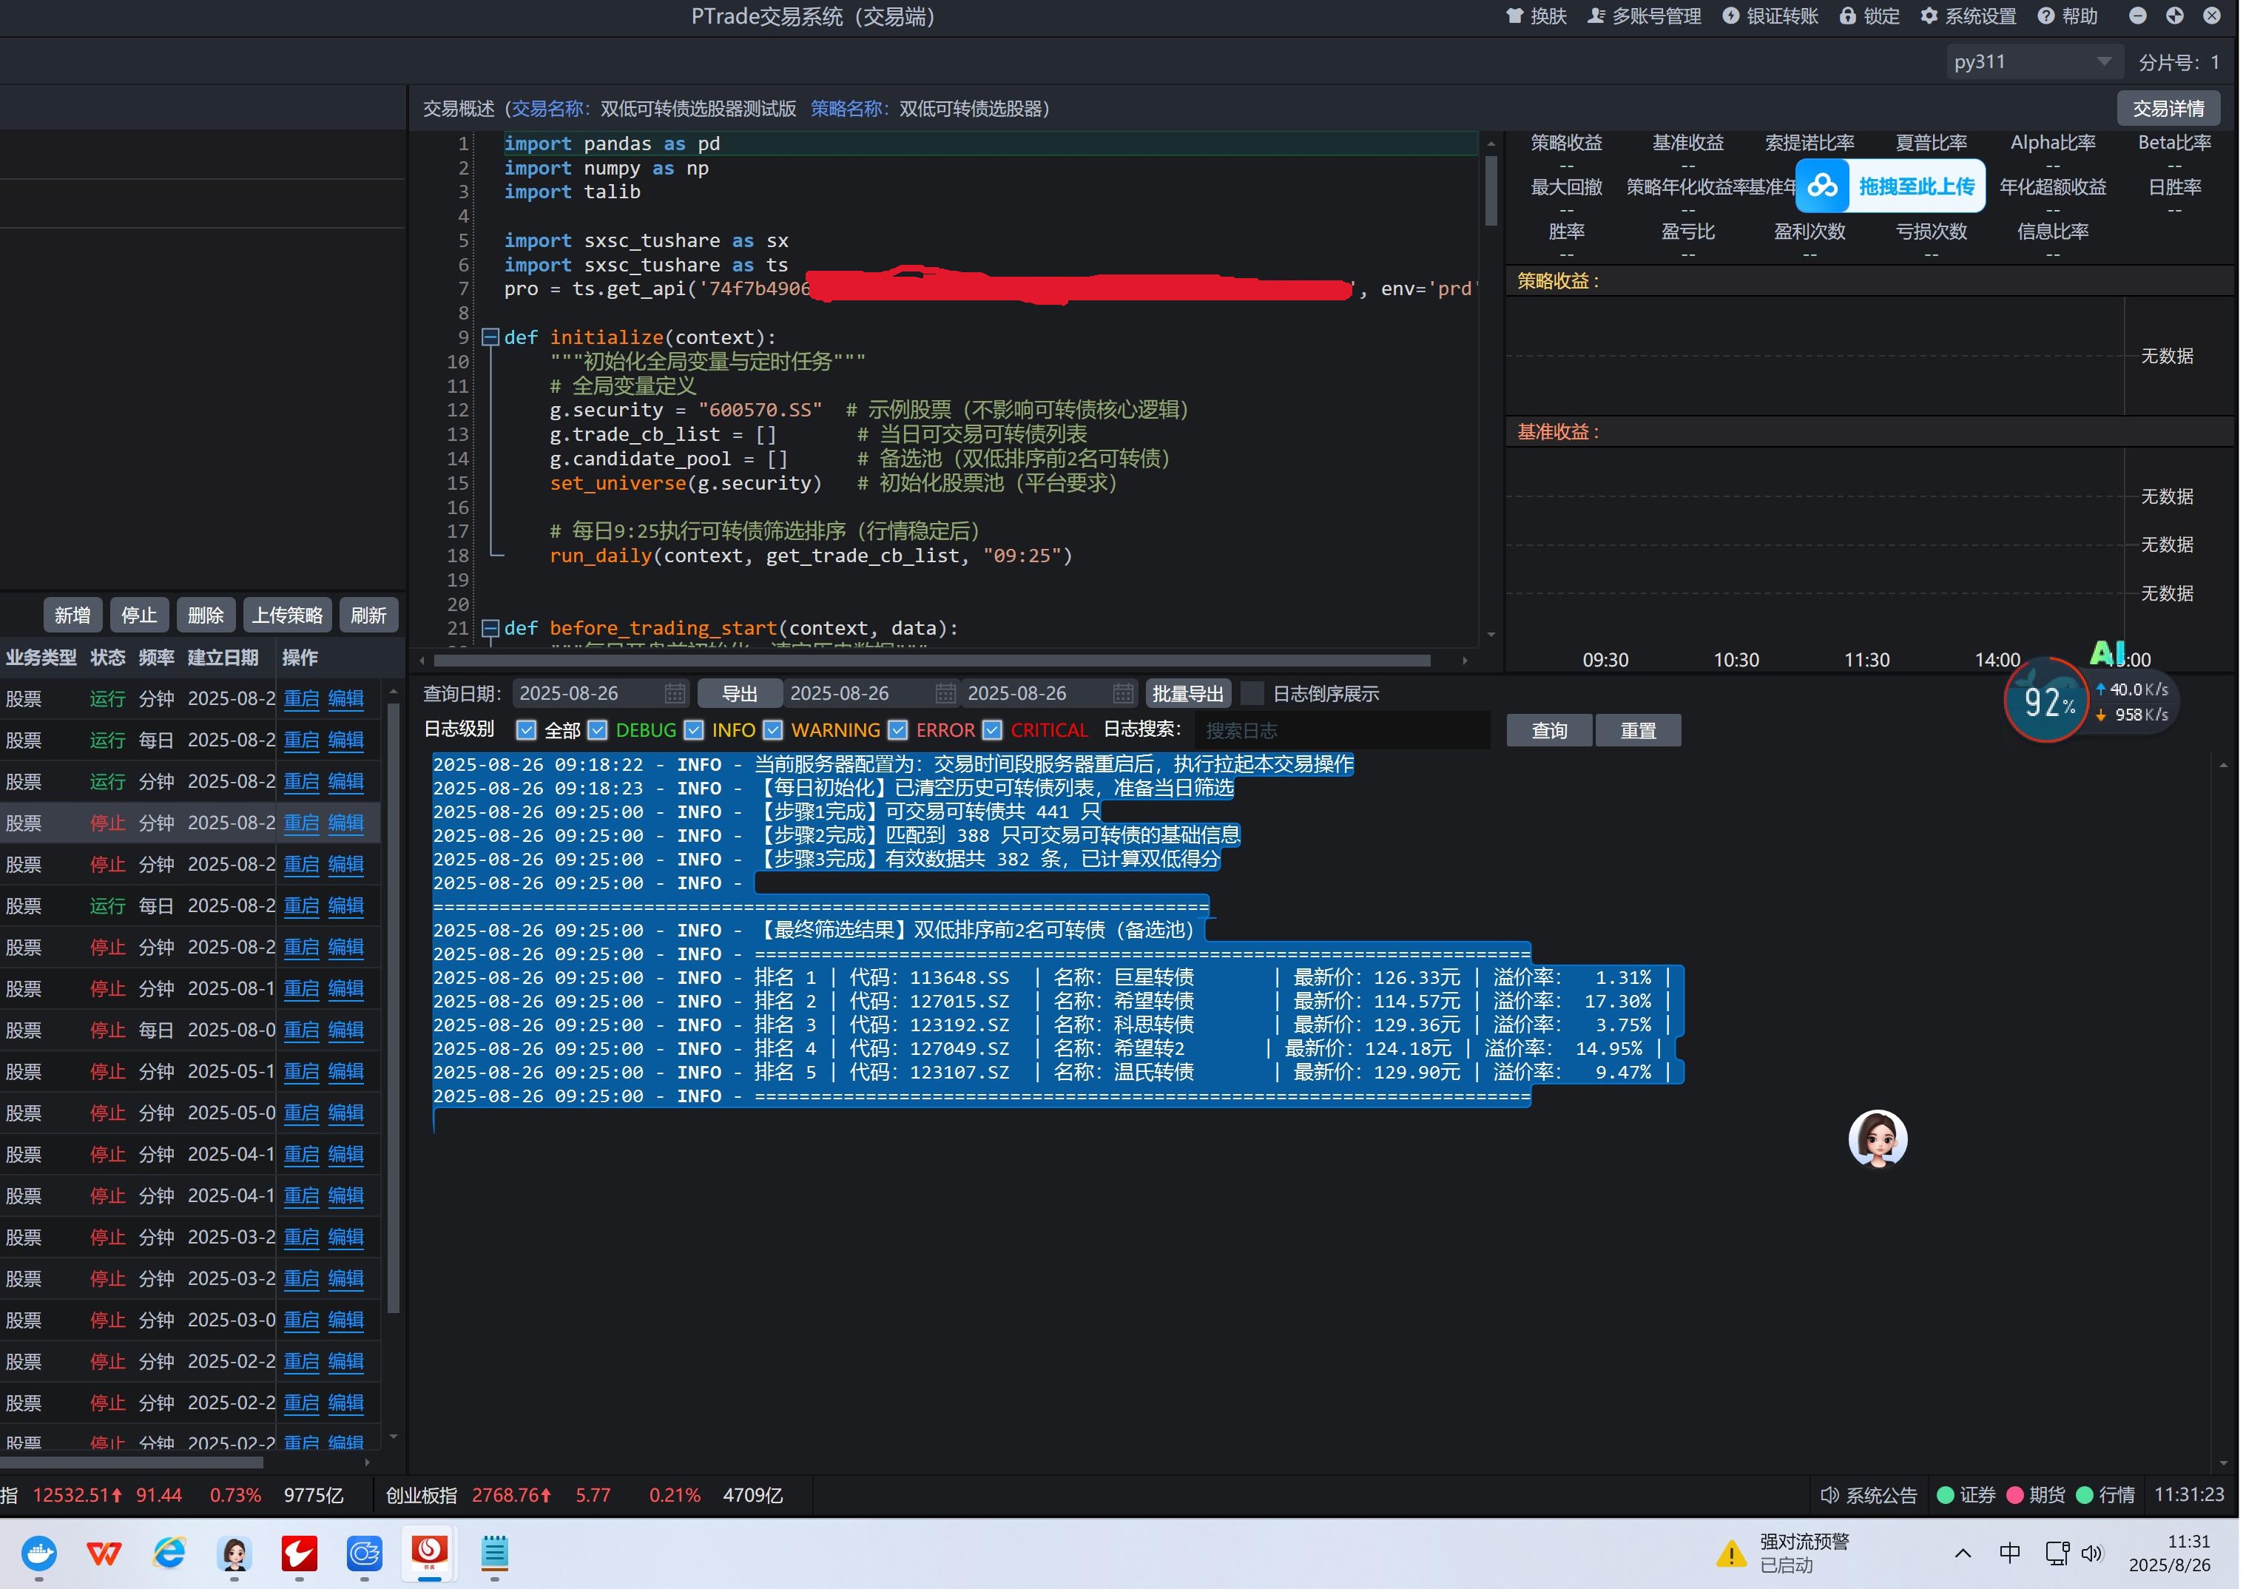Click the 锁定 padlock icon
This screenshot has width=2243, height=1589.
[1848, 16]
